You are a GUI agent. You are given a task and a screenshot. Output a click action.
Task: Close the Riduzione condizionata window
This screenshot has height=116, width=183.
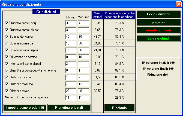178,4
